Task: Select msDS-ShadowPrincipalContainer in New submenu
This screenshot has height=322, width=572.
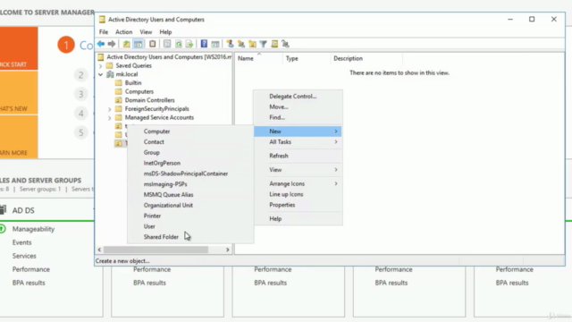Action: [190, 174]
